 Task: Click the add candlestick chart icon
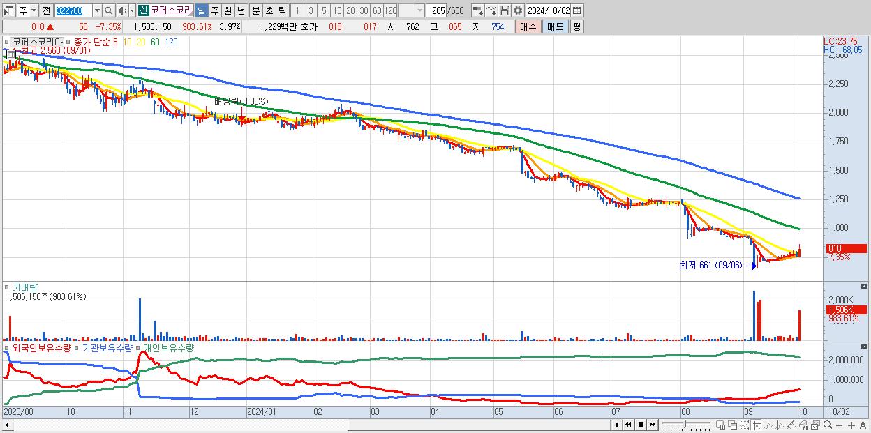(x=478, y=10)
